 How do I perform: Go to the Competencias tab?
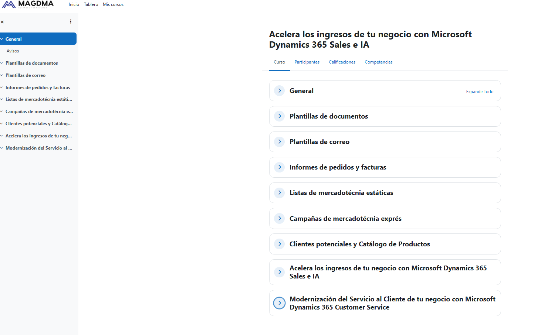click(378, 62)
